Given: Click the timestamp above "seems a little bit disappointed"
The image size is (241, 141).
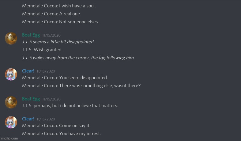Looking at the screenshot, I should tap(51, 35).
